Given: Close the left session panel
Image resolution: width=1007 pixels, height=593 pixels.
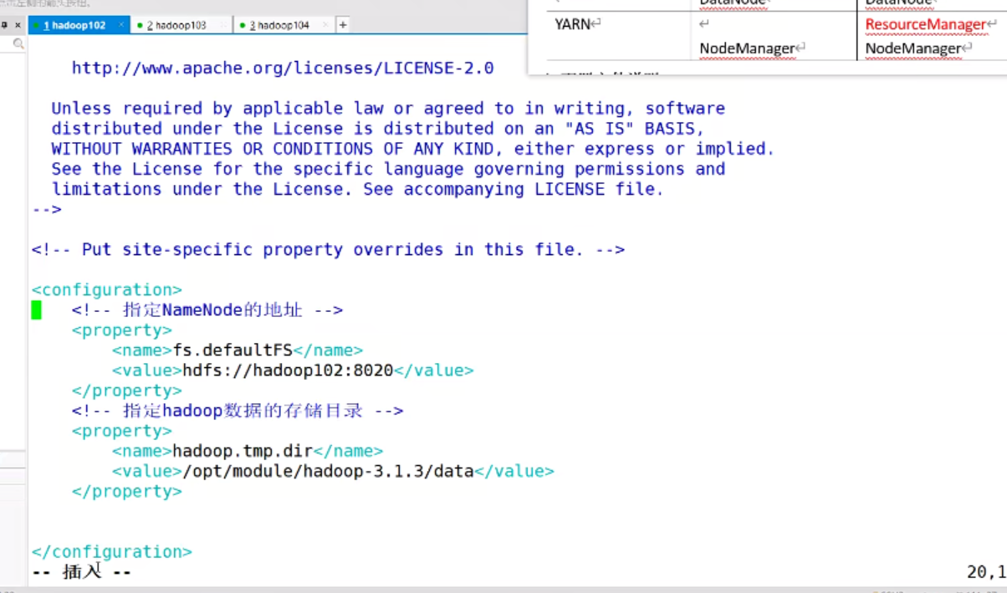Looking at the screenshot, I should pyautogui.click(x=18, y=25).
